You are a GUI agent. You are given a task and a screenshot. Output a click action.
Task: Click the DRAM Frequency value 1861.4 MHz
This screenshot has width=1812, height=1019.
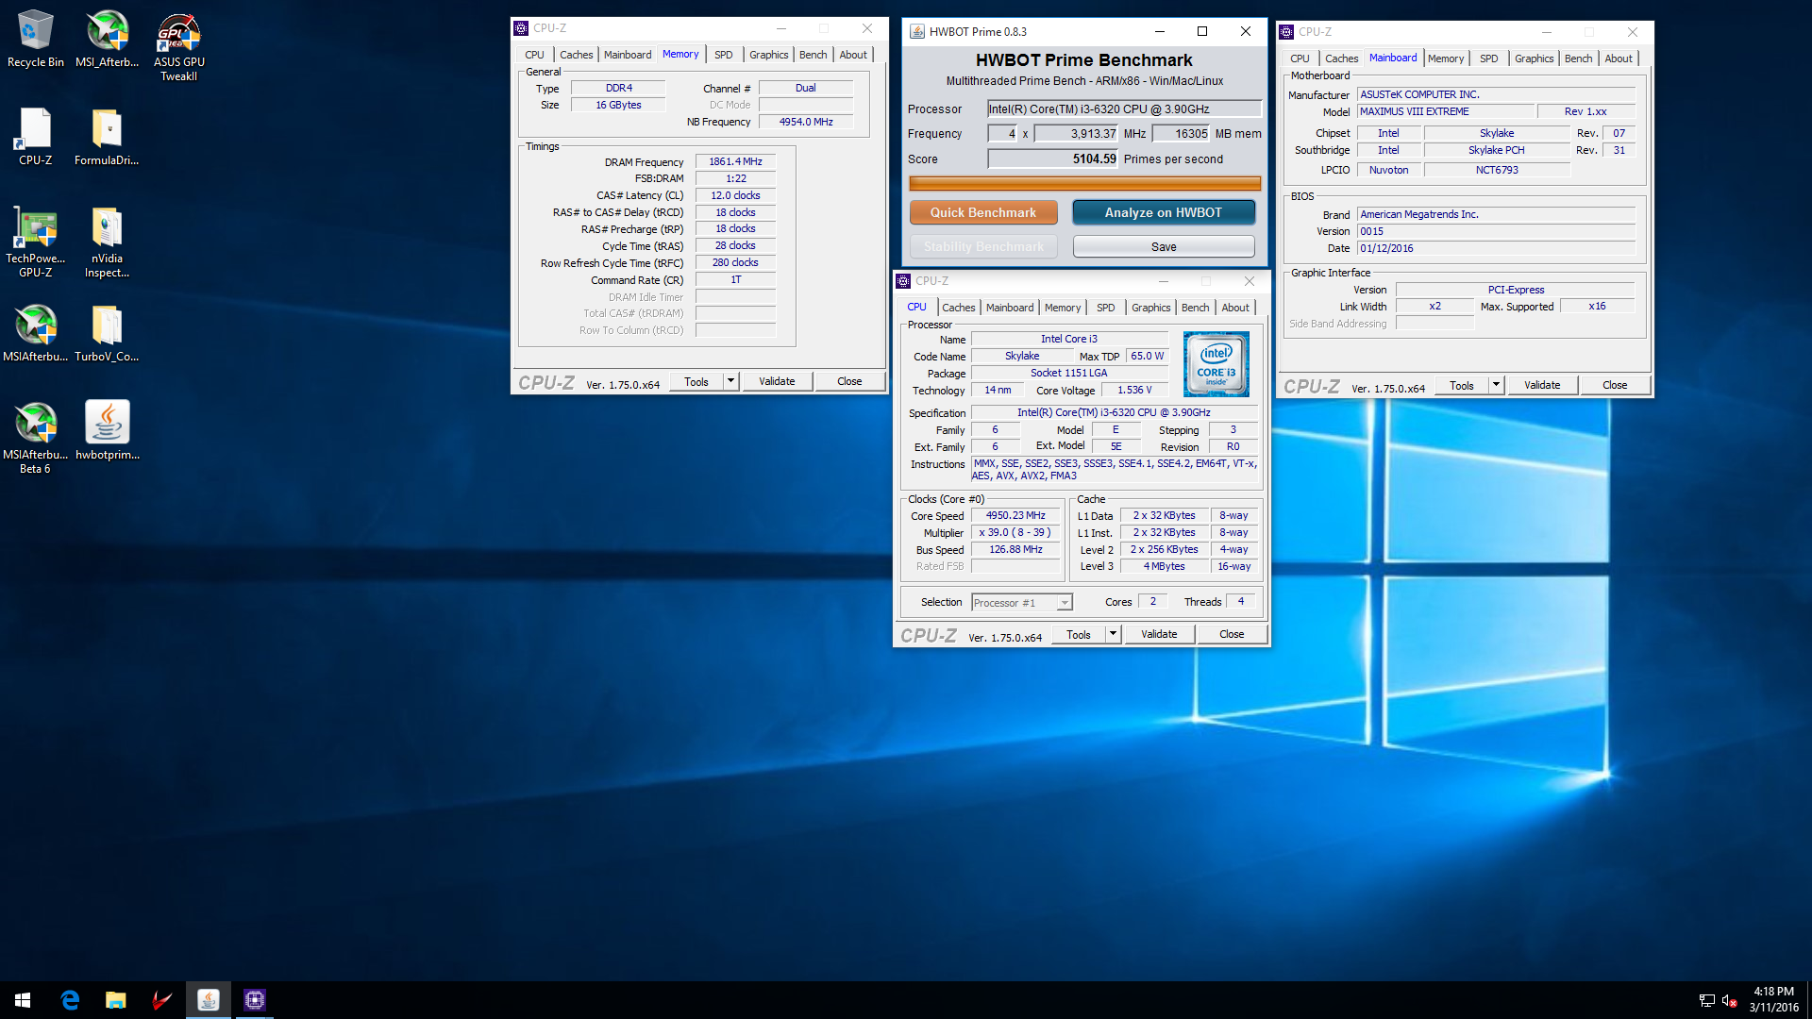(x=735, y=161)
